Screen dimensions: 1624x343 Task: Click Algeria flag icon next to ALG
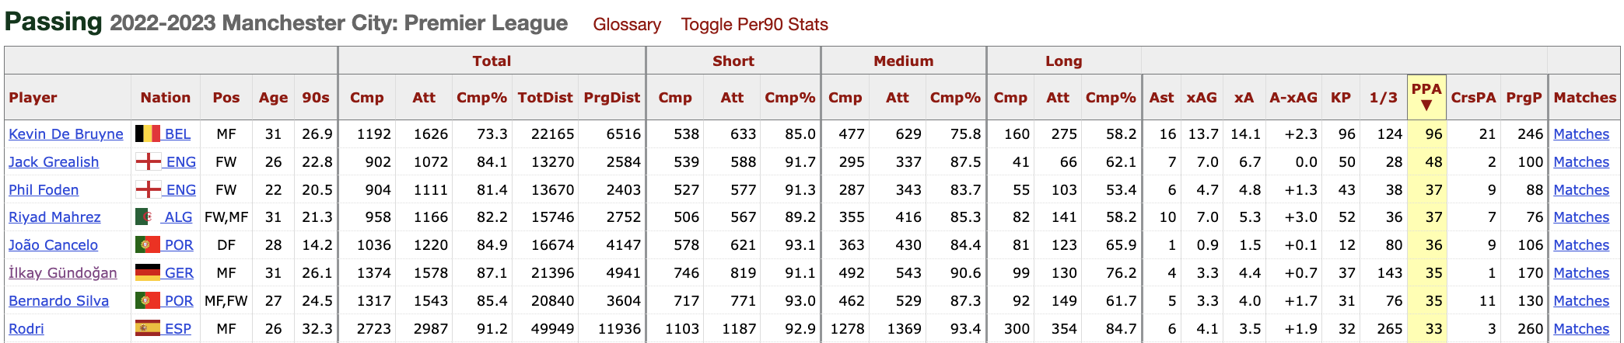[148, 217]
